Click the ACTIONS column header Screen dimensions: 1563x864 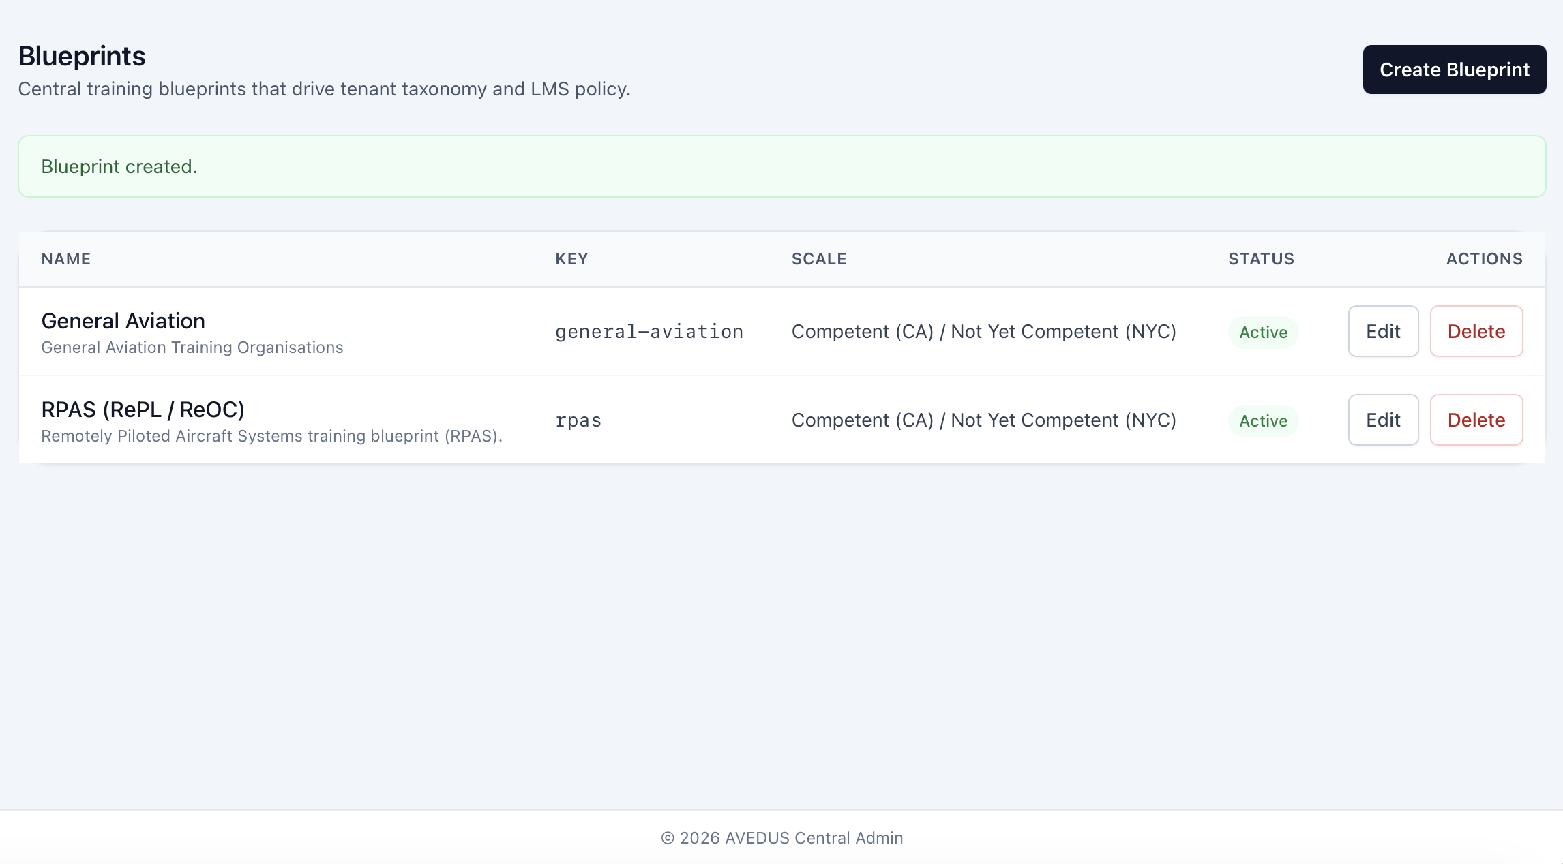click(1484, 259)
